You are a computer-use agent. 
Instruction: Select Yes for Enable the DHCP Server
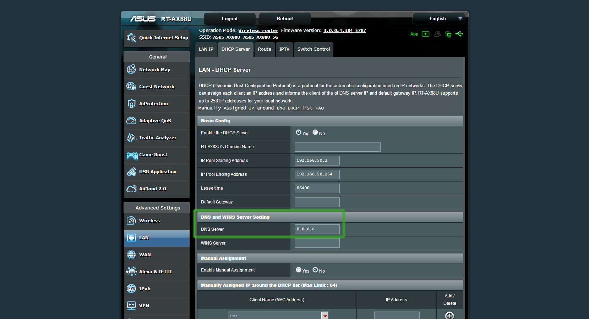pyautogui.click(x=299, y=132)
